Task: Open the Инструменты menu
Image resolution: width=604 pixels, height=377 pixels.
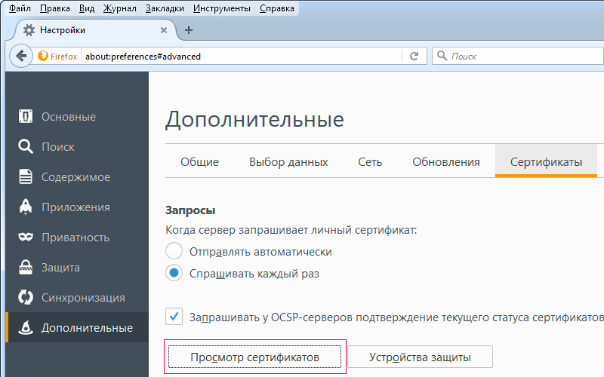Action: (x=222, y=8)
